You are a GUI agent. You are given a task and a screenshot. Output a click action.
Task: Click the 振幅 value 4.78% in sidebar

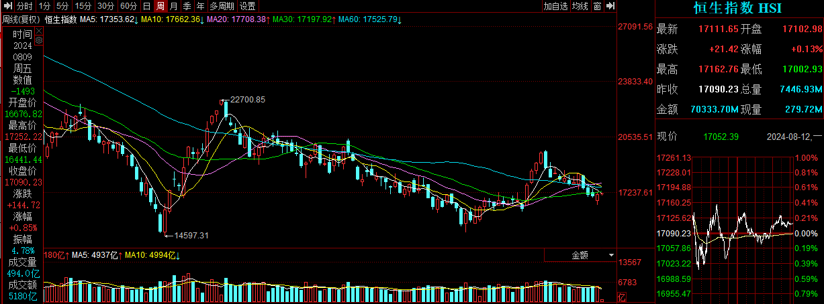point(23,250)
